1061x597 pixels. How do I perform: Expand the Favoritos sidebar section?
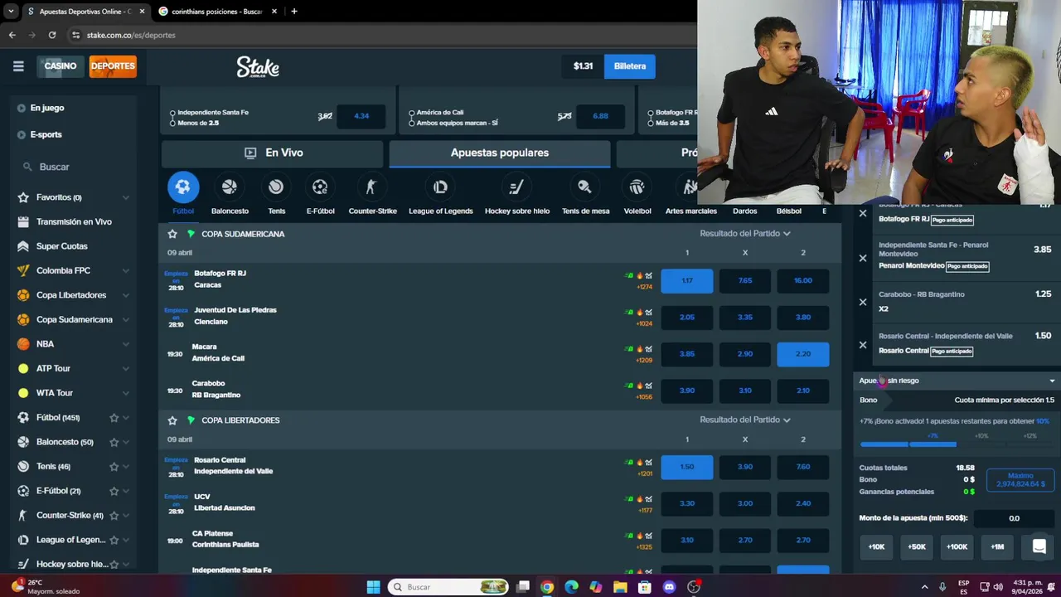point(125,197)
